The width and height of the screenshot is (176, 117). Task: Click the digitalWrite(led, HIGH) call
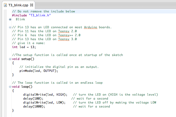tap(45, 95)
